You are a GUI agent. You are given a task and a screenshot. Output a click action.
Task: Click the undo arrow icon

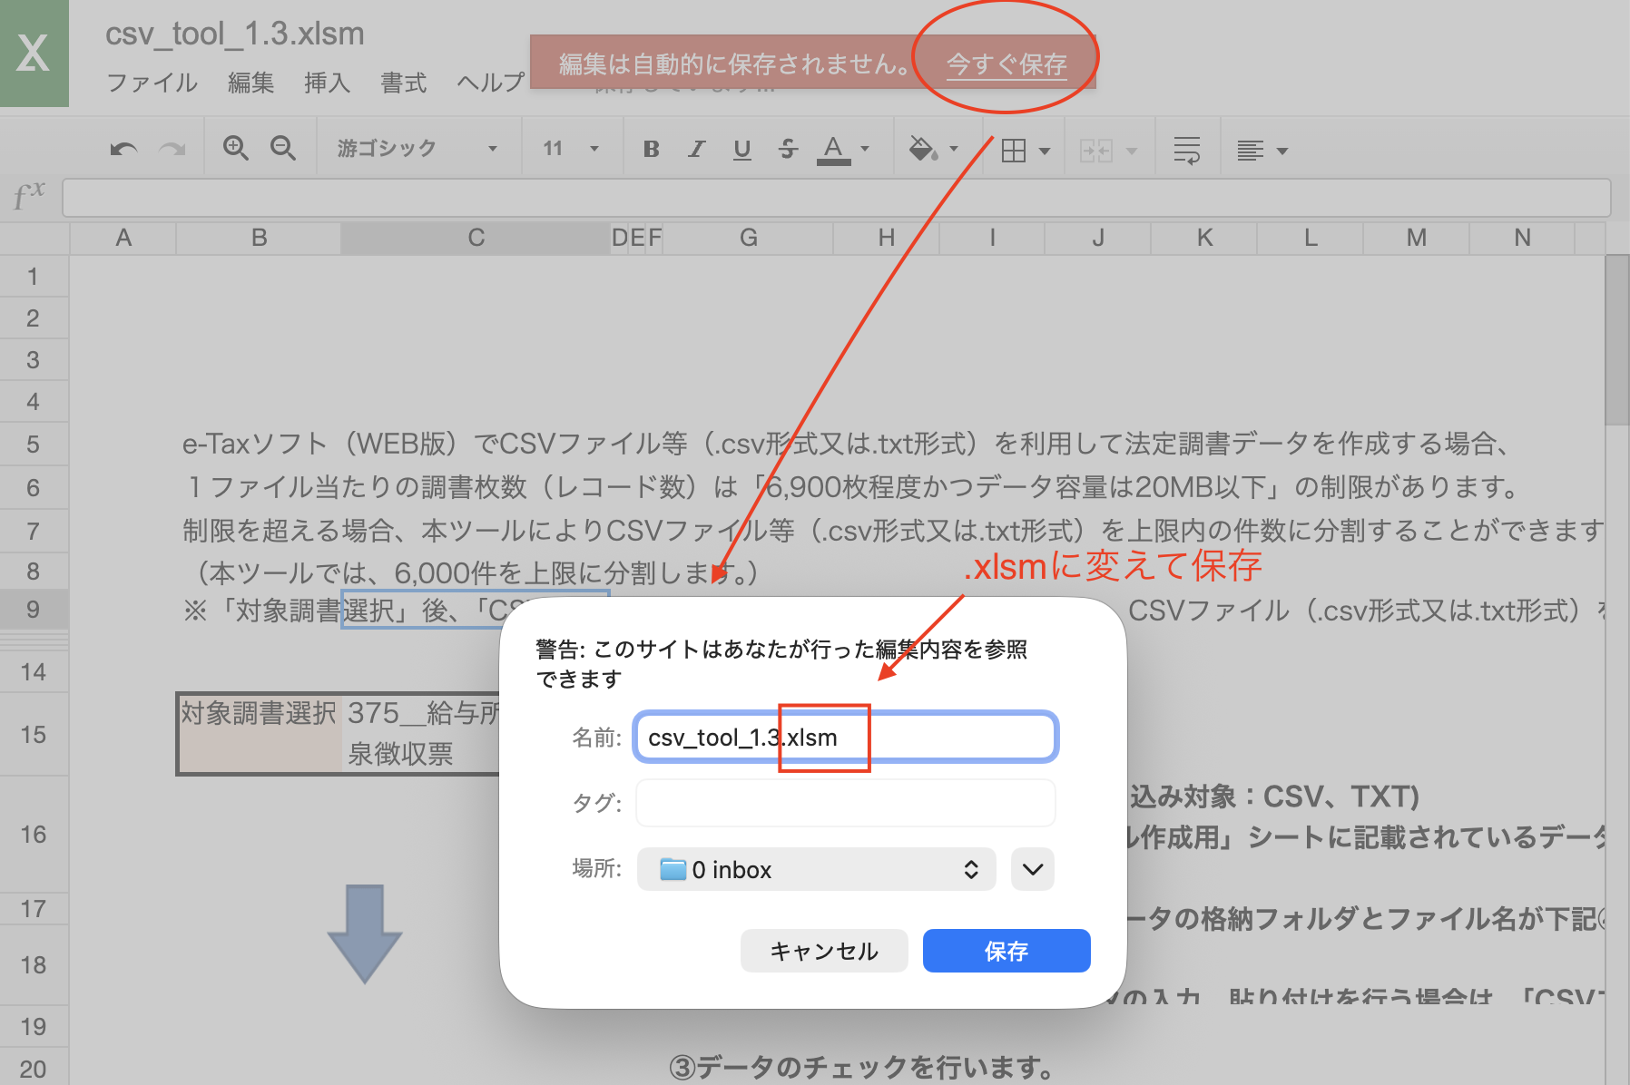(x=123, y=149)
